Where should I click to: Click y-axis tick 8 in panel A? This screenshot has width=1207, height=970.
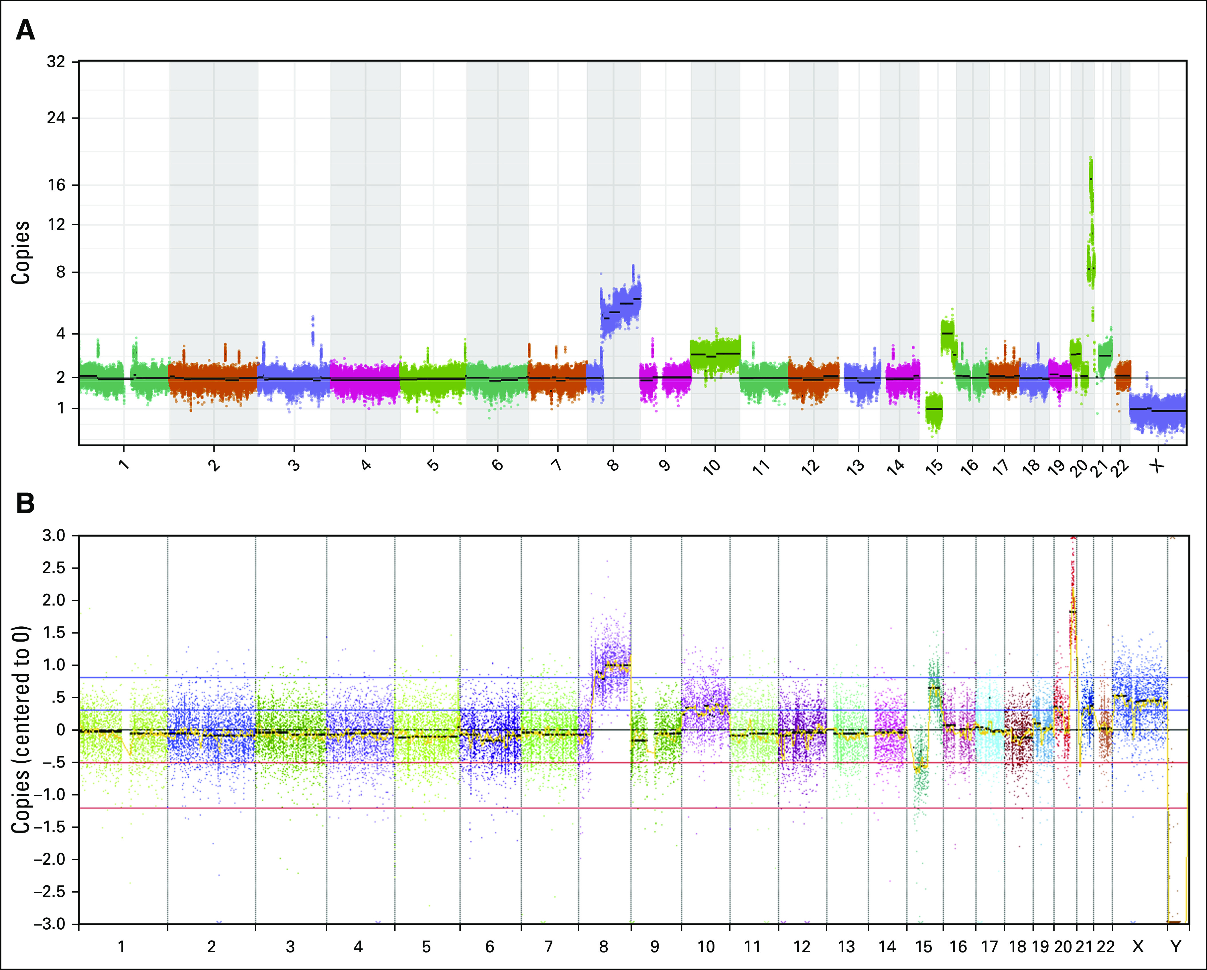point(60,273)
